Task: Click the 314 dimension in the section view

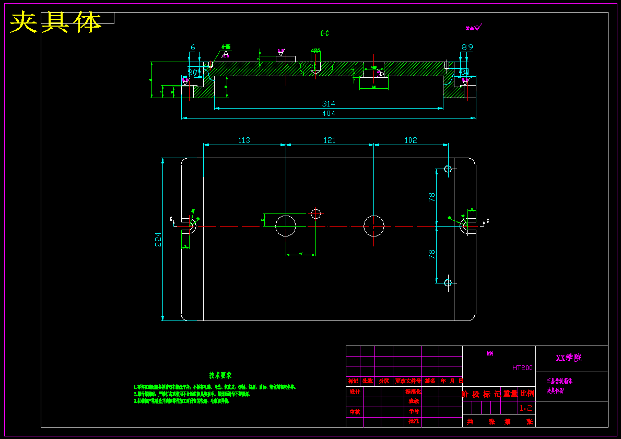Action: (x=329, y=104)
